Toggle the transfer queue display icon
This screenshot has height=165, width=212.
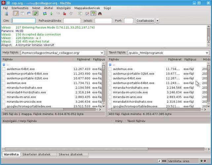point(35,14)
